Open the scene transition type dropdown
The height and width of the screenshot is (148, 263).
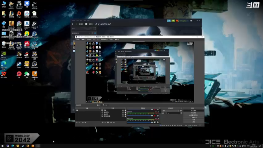click(171, 111)
